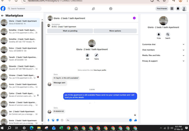Open the Eduardo conversation
189x131 pixels.
click(20, 68)
